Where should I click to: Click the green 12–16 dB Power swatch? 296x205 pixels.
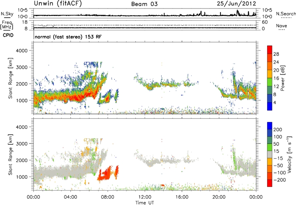pos(270,82)
